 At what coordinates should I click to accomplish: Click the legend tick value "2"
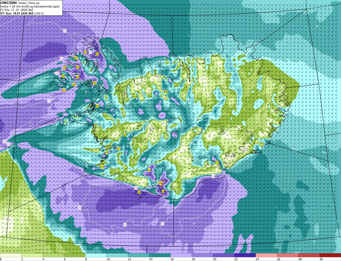coord(22,259)
